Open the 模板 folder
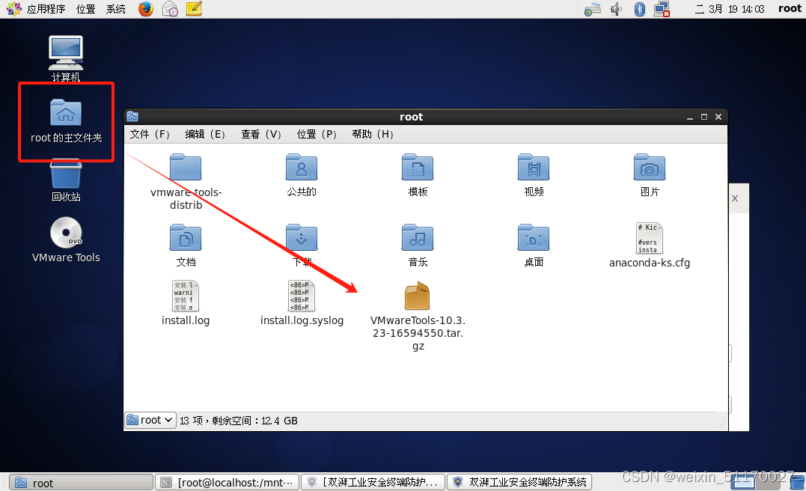This screenshot has width=806, height=491. tap(418, 168)
